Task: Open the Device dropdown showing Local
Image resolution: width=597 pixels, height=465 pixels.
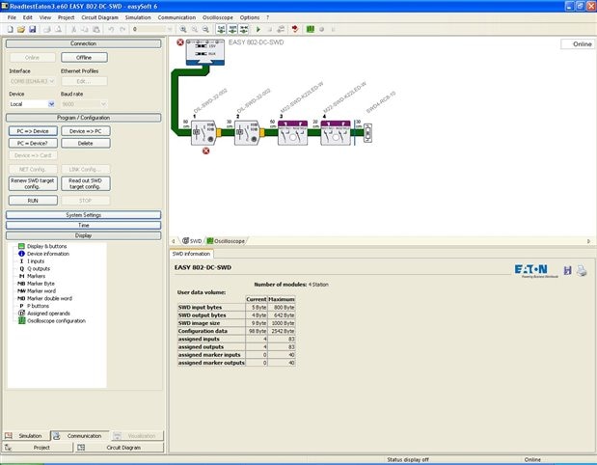Action: (x=31, y=104)
